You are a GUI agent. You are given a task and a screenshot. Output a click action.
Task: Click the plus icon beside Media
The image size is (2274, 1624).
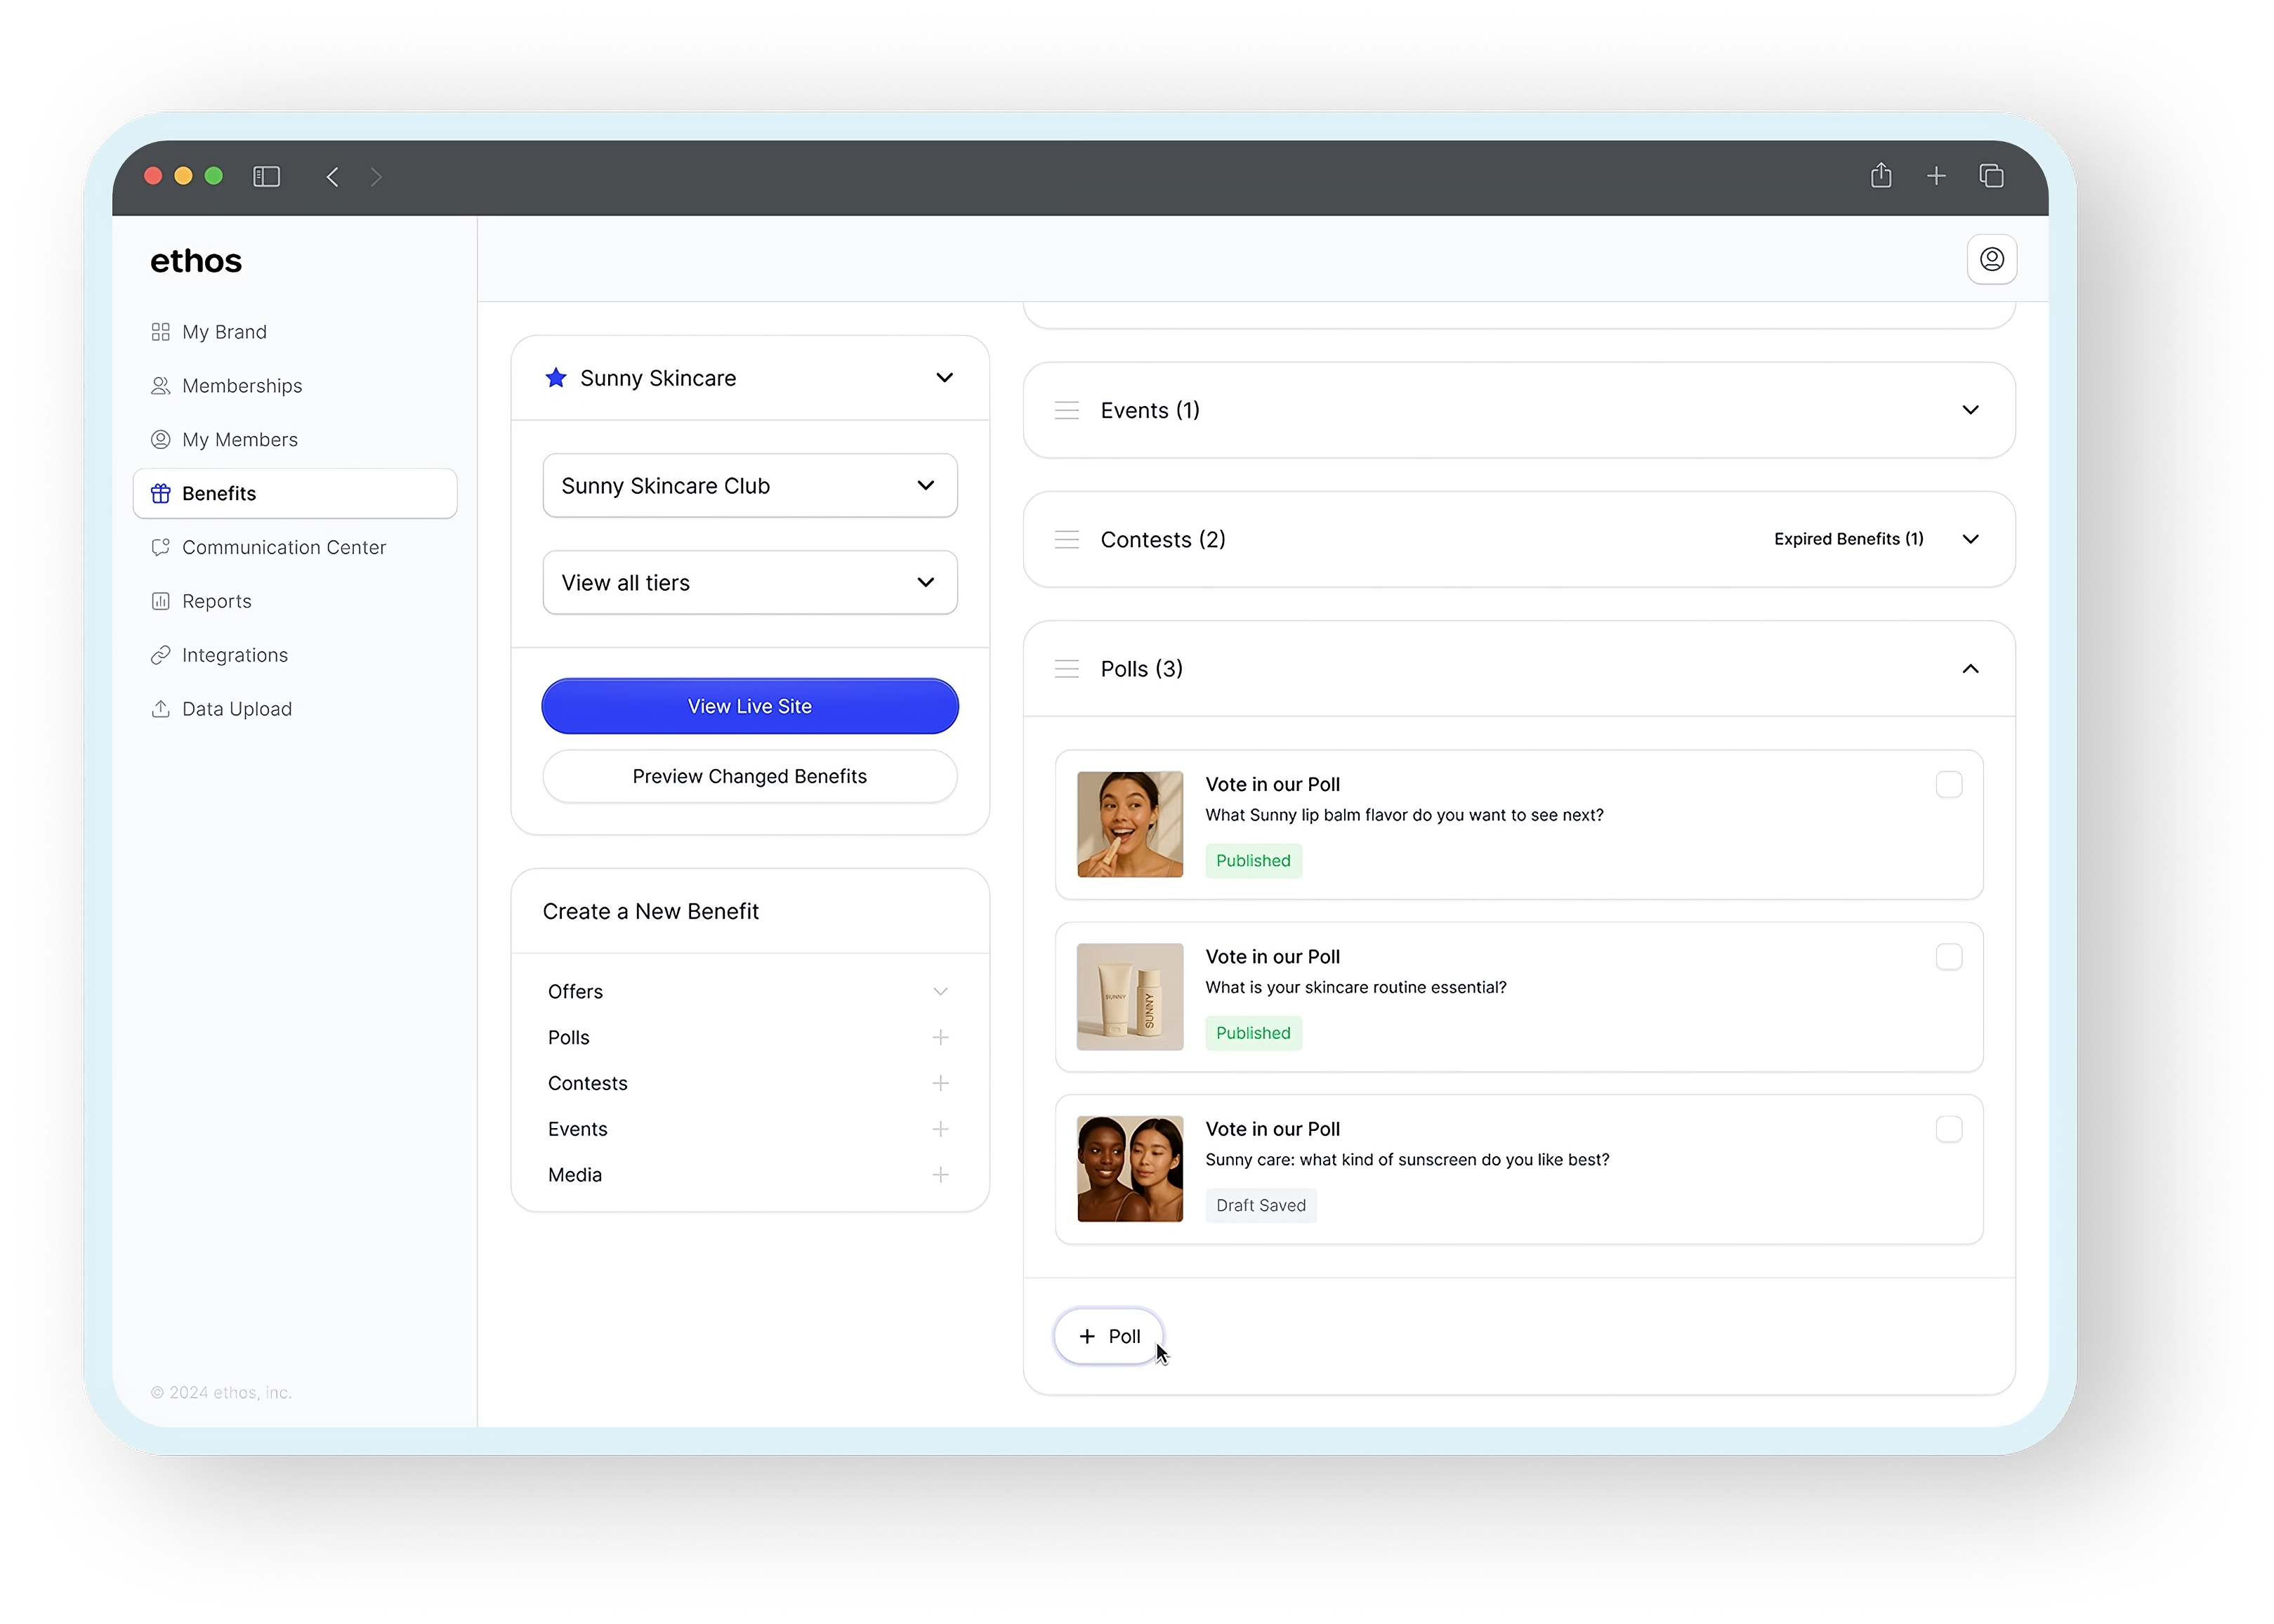coord(940,1174)
